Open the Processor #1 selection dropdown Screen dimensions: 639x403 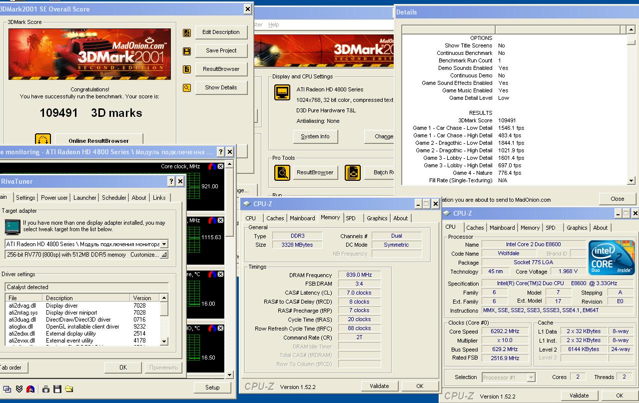pos(531,378)
